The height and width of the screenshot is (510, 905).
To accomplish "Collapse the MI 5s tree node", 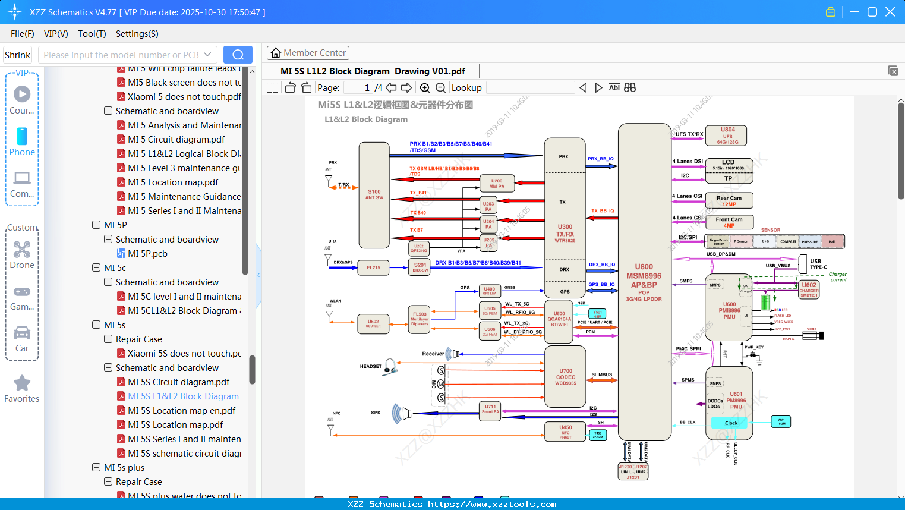I will (96, 325).
